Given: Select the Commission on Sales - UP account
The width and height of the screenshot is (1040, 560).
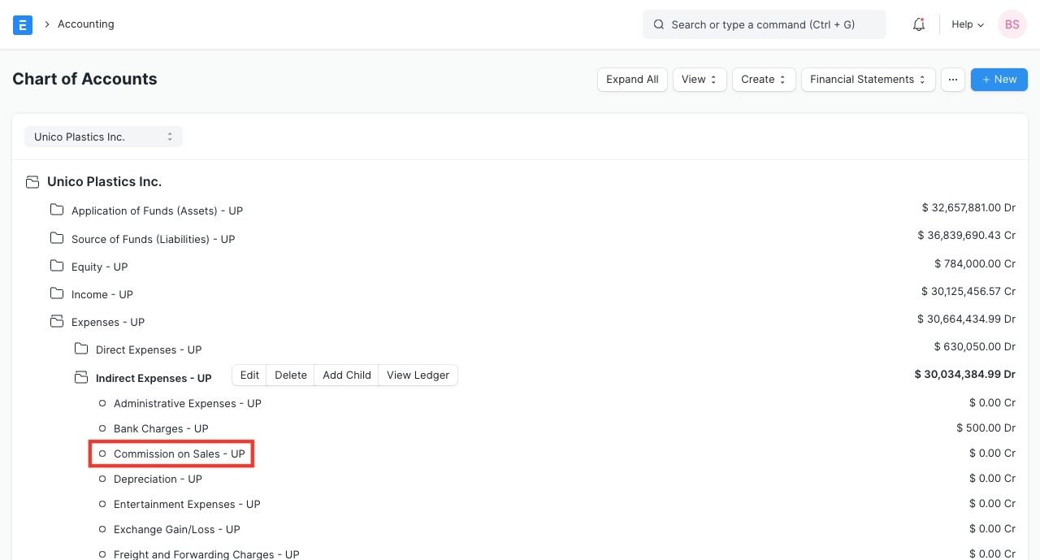Looking at the screenshot, I should (x=179, y=454).
